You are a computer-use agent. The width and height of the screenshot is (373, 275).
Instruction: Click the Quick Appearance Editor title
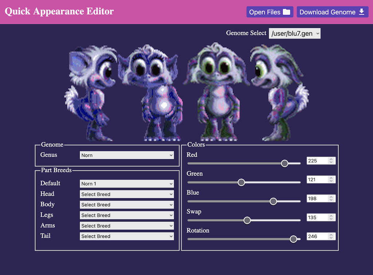coord(59,11)
